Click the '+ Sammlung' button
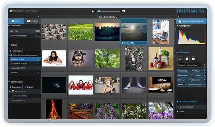215x127 pixels. (15, 87)
